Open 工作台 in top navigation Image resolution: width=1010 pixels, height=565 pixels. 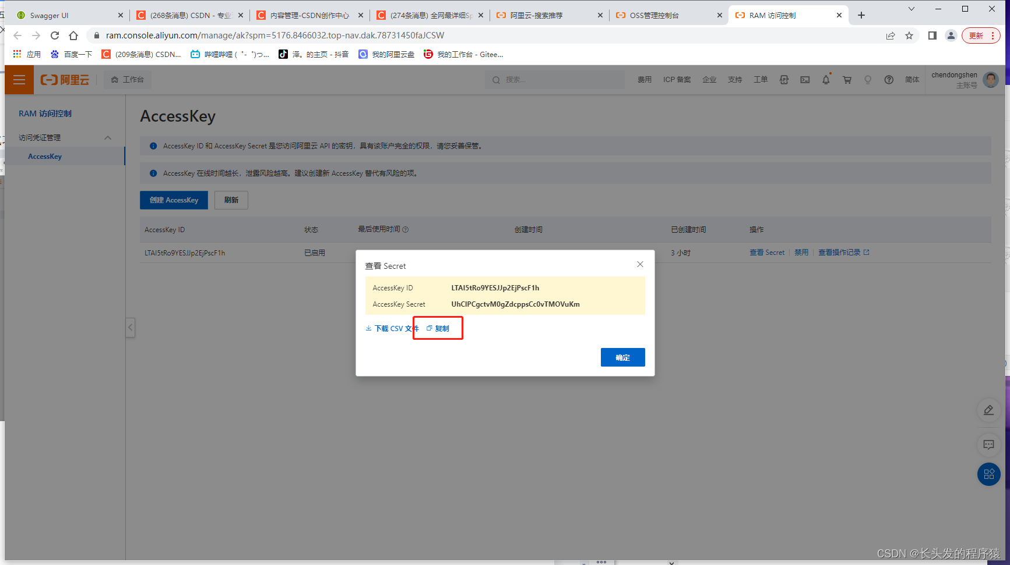pyautogui.click(x=128, y=80)
